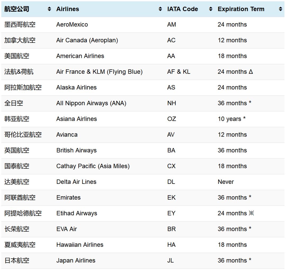The width and height of the screenshot is (286, 270).
Task: Click British Airways cell
Action: point(77,151)
